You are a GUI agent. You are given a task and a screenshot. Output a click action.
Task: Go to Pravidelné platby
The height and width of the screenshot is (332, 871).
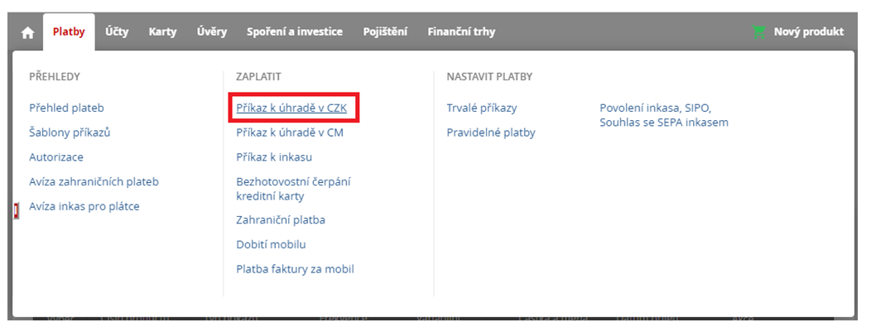pos(491,132)
